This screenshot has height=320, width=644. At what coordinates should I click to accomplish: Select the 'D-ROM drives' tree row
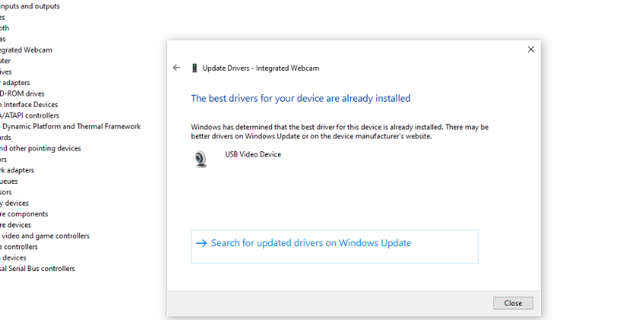[x=22, y=93]
